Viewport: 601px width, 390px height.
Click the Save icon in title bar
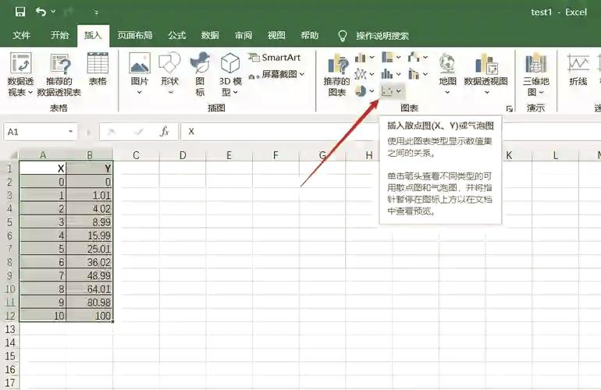pos(20,12)
